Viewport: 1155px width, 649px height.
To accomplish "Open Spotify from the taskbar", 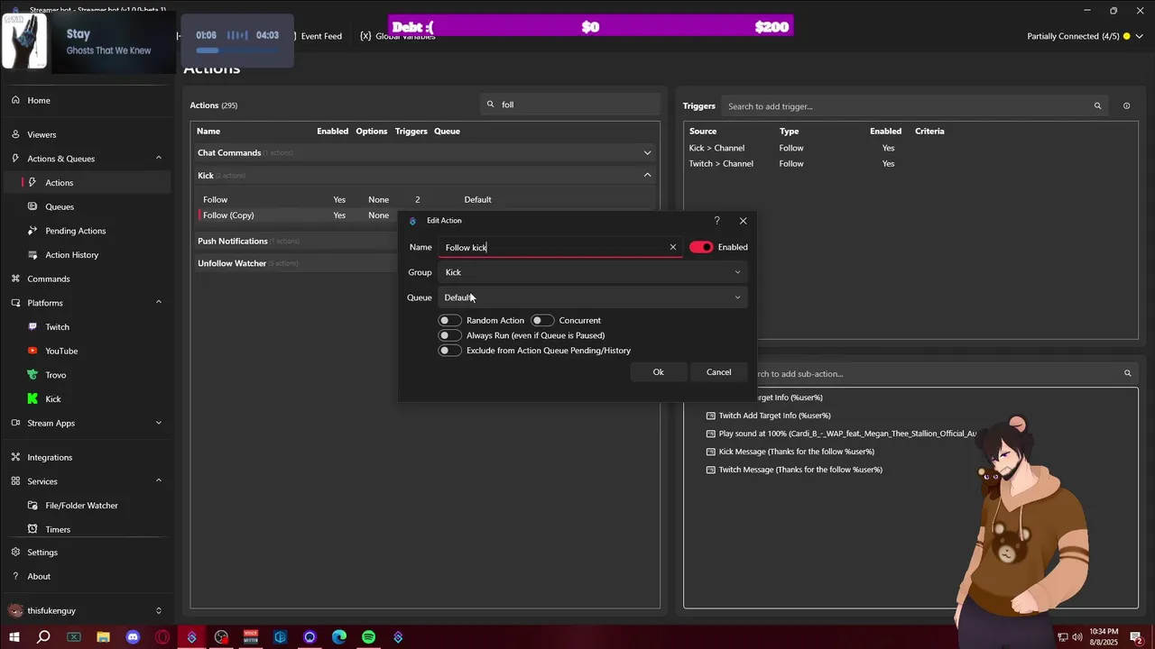I will [368, 637].
